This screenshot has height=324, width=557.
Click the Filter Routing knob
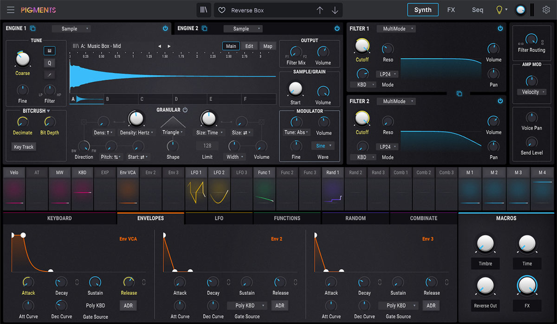point(531,39)
